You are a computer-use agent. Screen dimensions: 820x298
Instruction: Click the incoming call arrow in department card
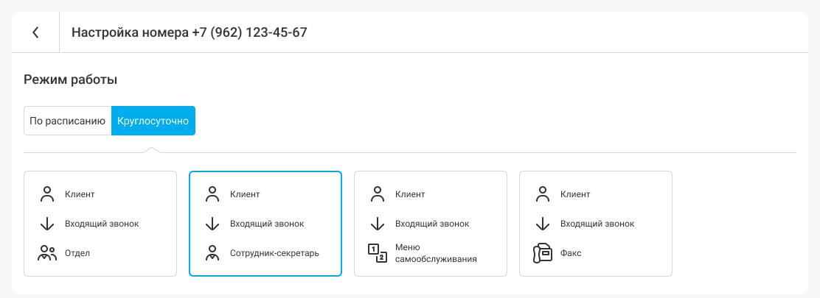pyautogui.click(x=47, y=224)
